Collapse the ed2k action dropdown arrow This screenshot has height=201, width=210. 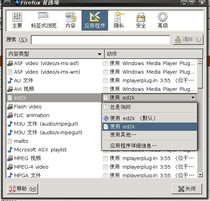click(x=193, y=98)
